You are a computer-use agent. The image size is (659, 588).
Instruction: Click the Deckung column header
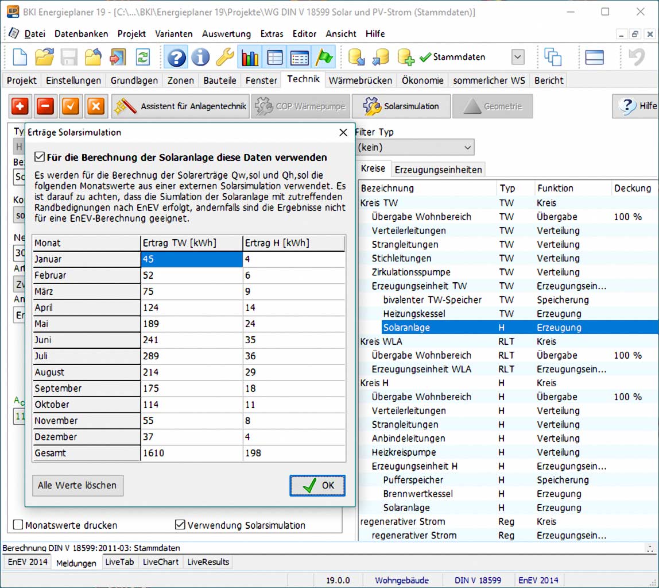point(635,188)
